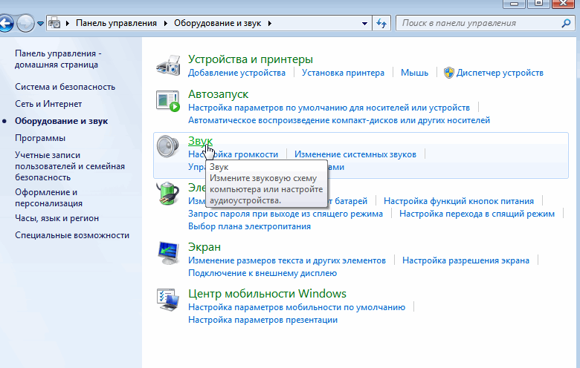This screenshot has height=368, width=580.
Task: Click Выбор плана электропитания link
Action: tap(249, 226)
